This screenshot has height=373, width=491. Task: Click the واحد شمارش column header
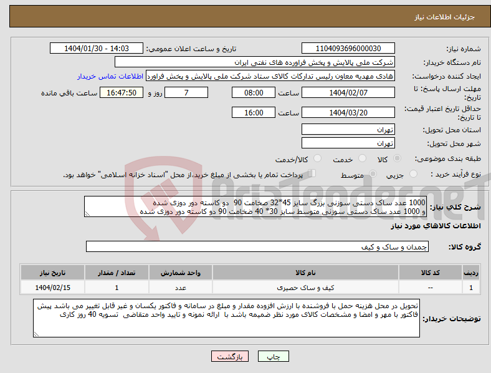pyautogui.click(x=180, y=273)
